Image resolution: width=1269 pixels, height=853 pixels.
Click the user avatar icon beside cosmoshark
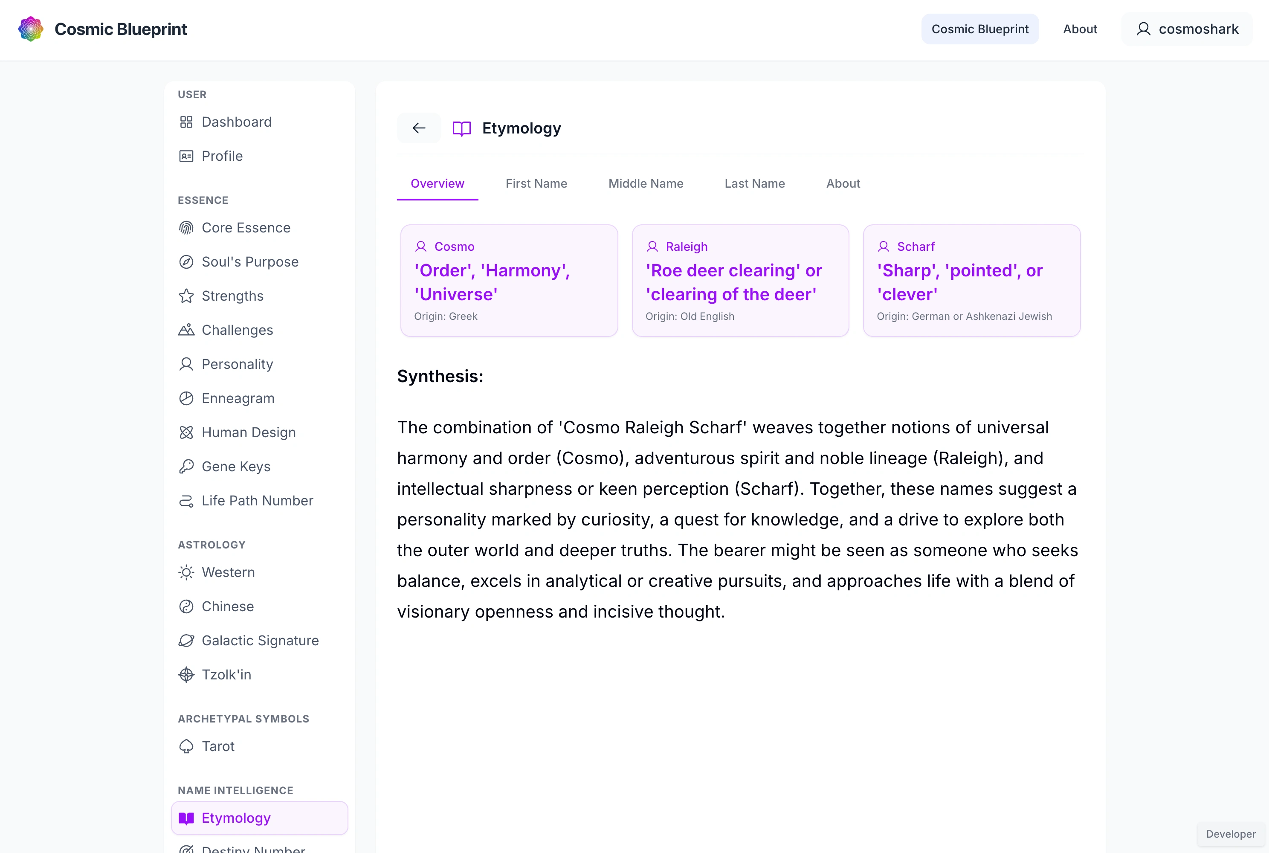pos(1143,29)
